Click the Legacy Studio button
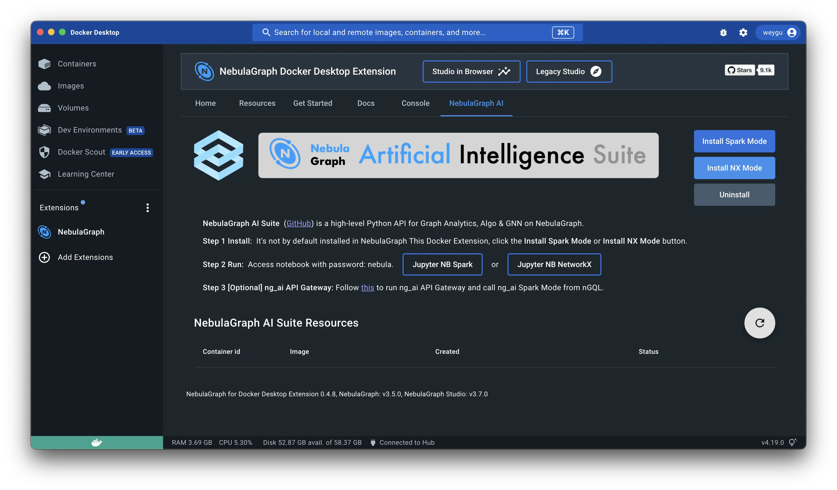The image size is (837, 490). 568,71
